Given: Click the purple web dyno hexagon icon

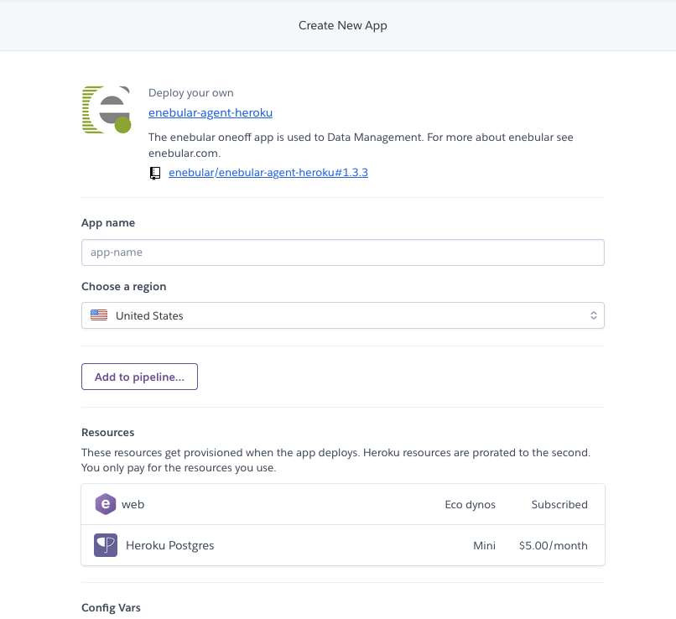Looking at the screenshot, I should [x=106, y=504].
